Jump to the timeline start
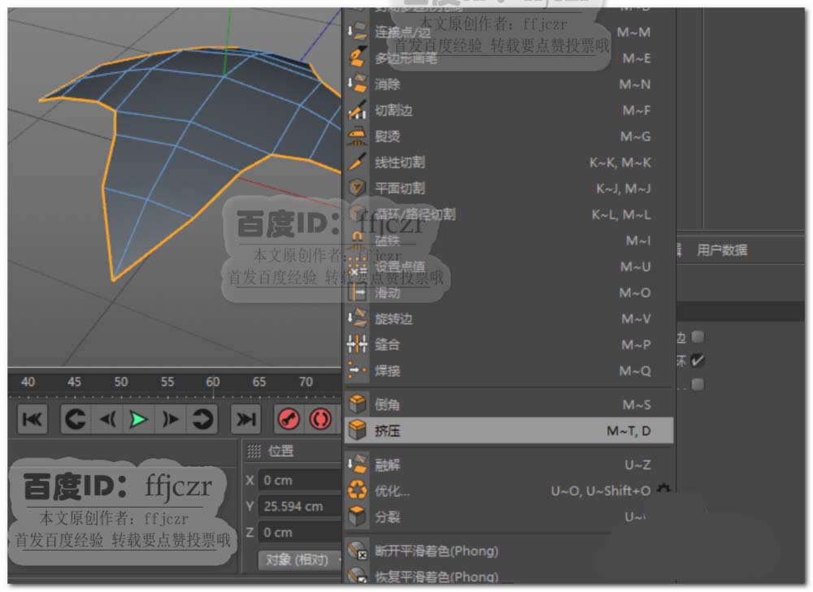 click(33, 419)
